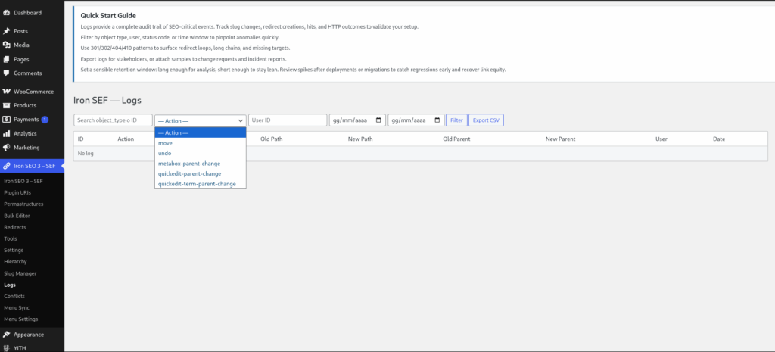
Task: Click the 'No log' table cell
Action: [x=421, y=153]
